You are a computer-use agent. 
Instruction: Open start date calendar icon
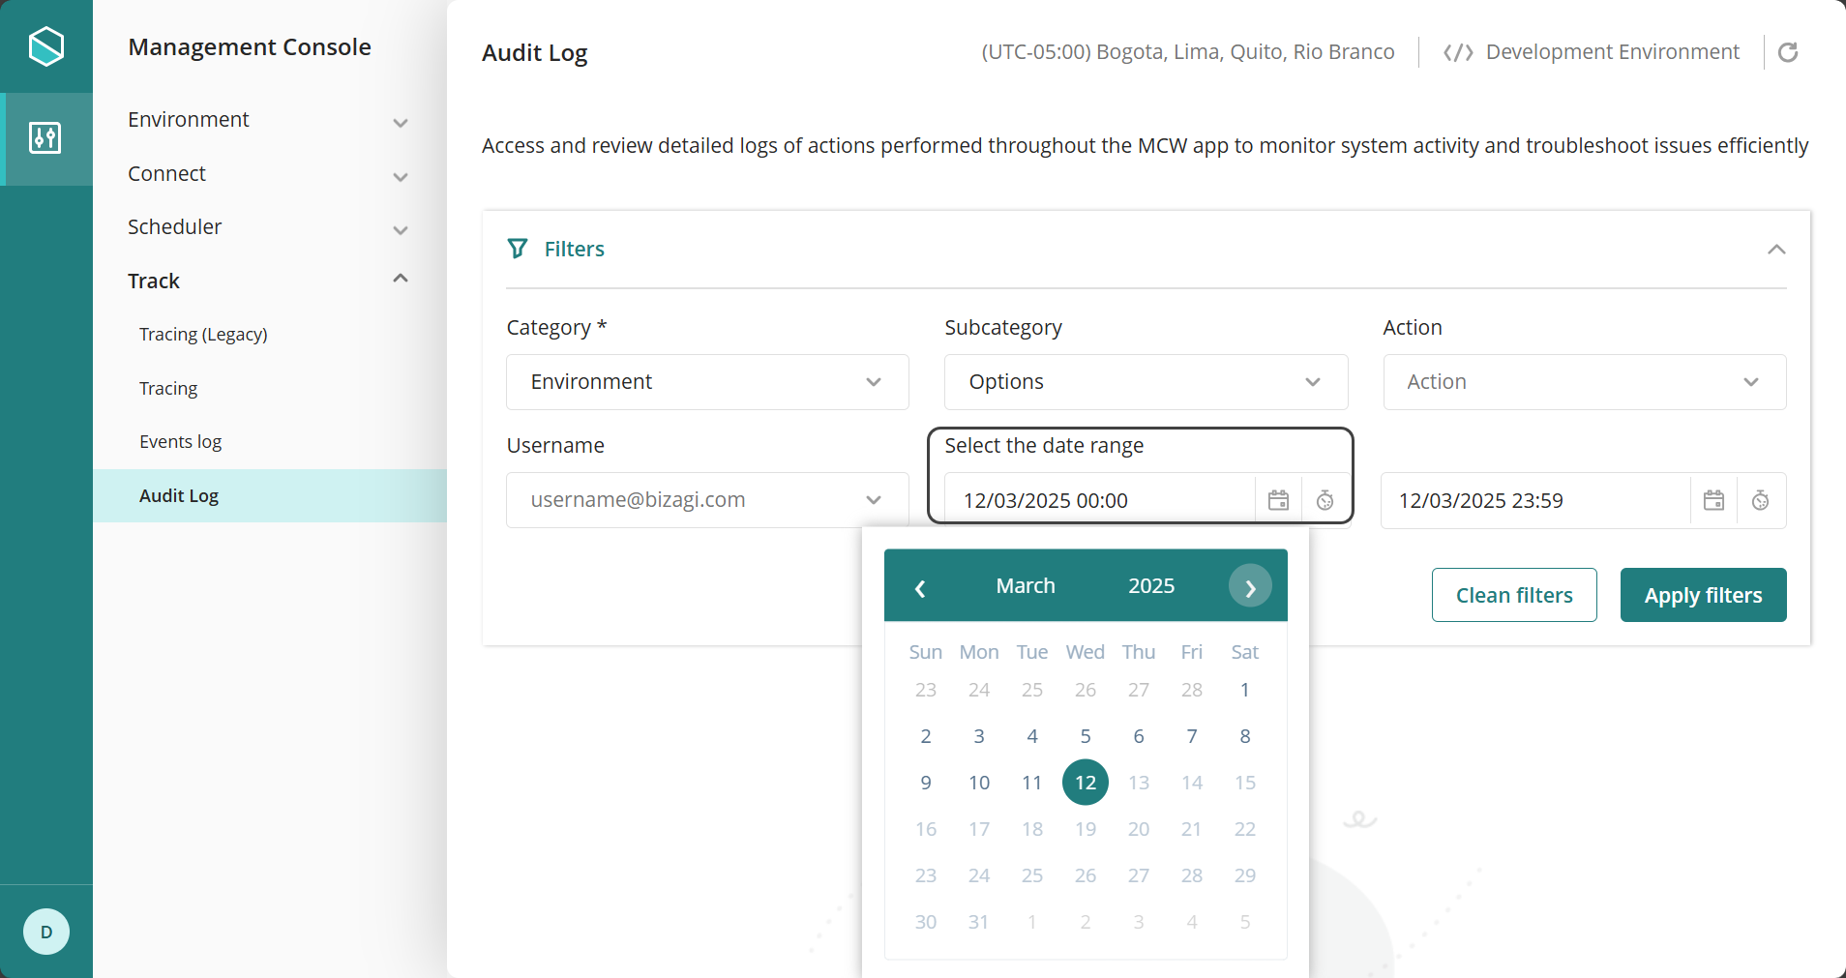coord(1278,500)
